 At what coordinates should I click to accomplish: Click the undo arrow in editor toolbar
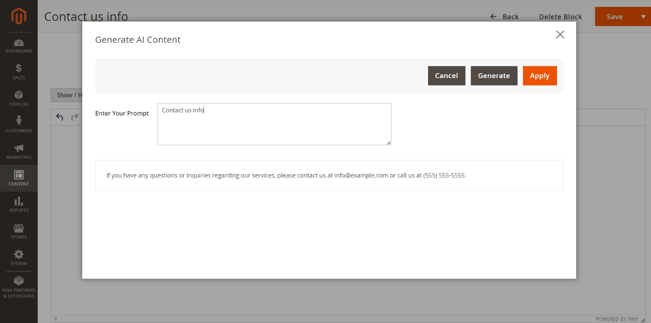(x=60, y=117)
